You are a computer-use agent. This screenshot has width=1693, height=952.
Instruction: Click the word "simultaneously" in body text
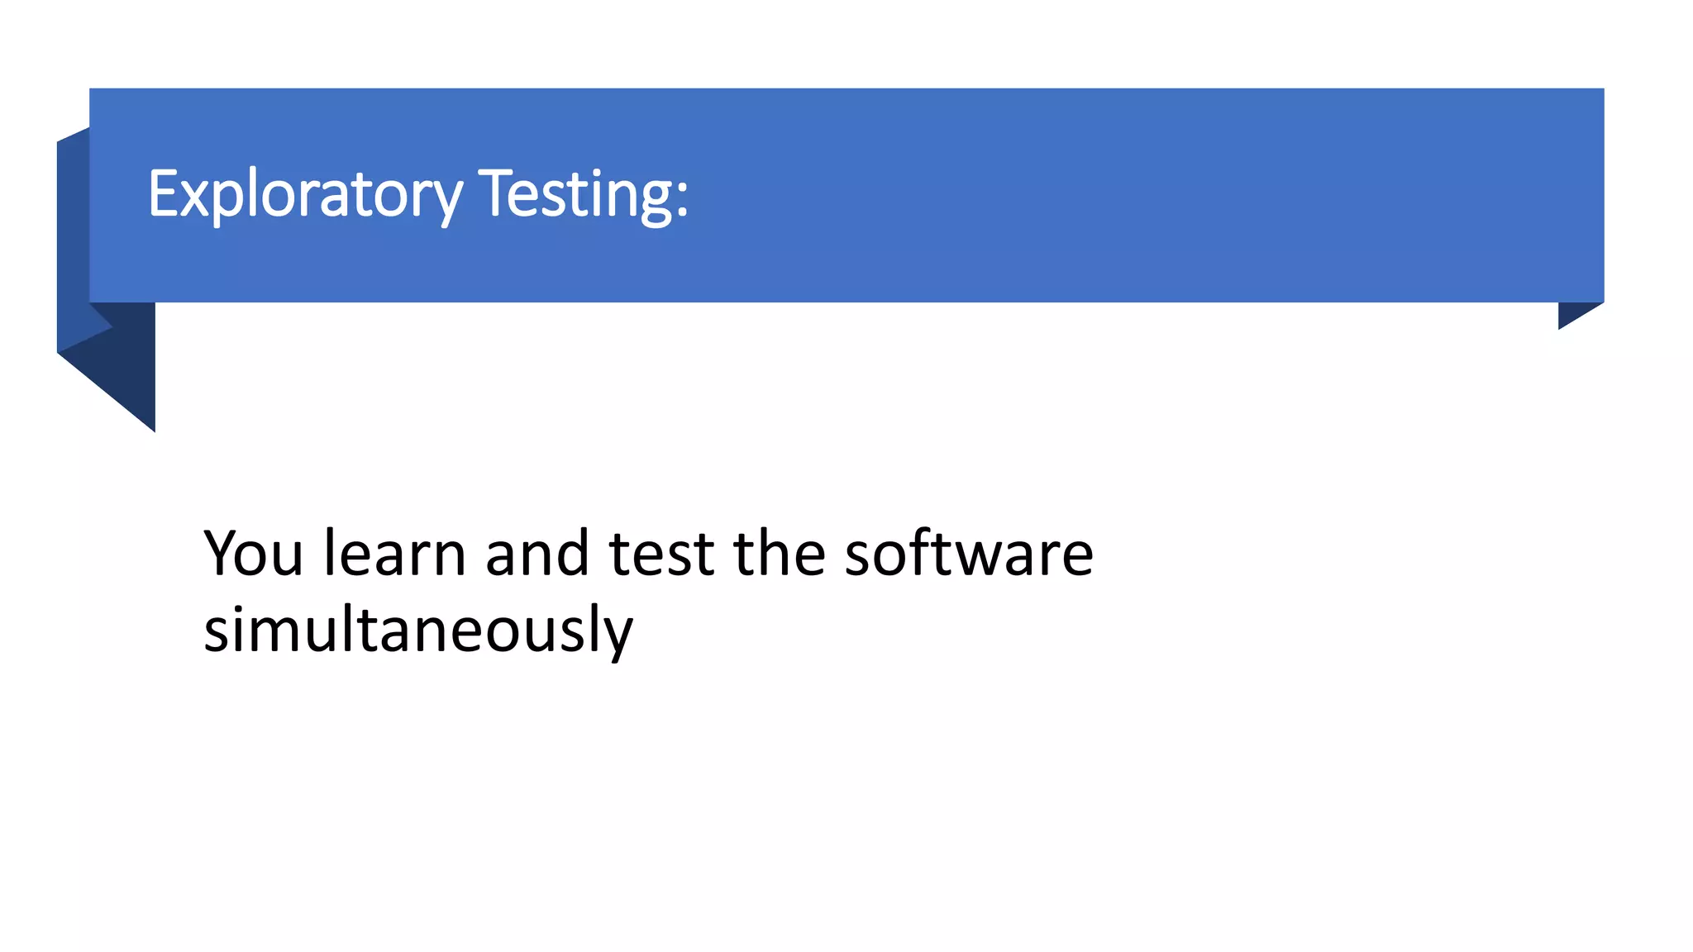[417, 630]
